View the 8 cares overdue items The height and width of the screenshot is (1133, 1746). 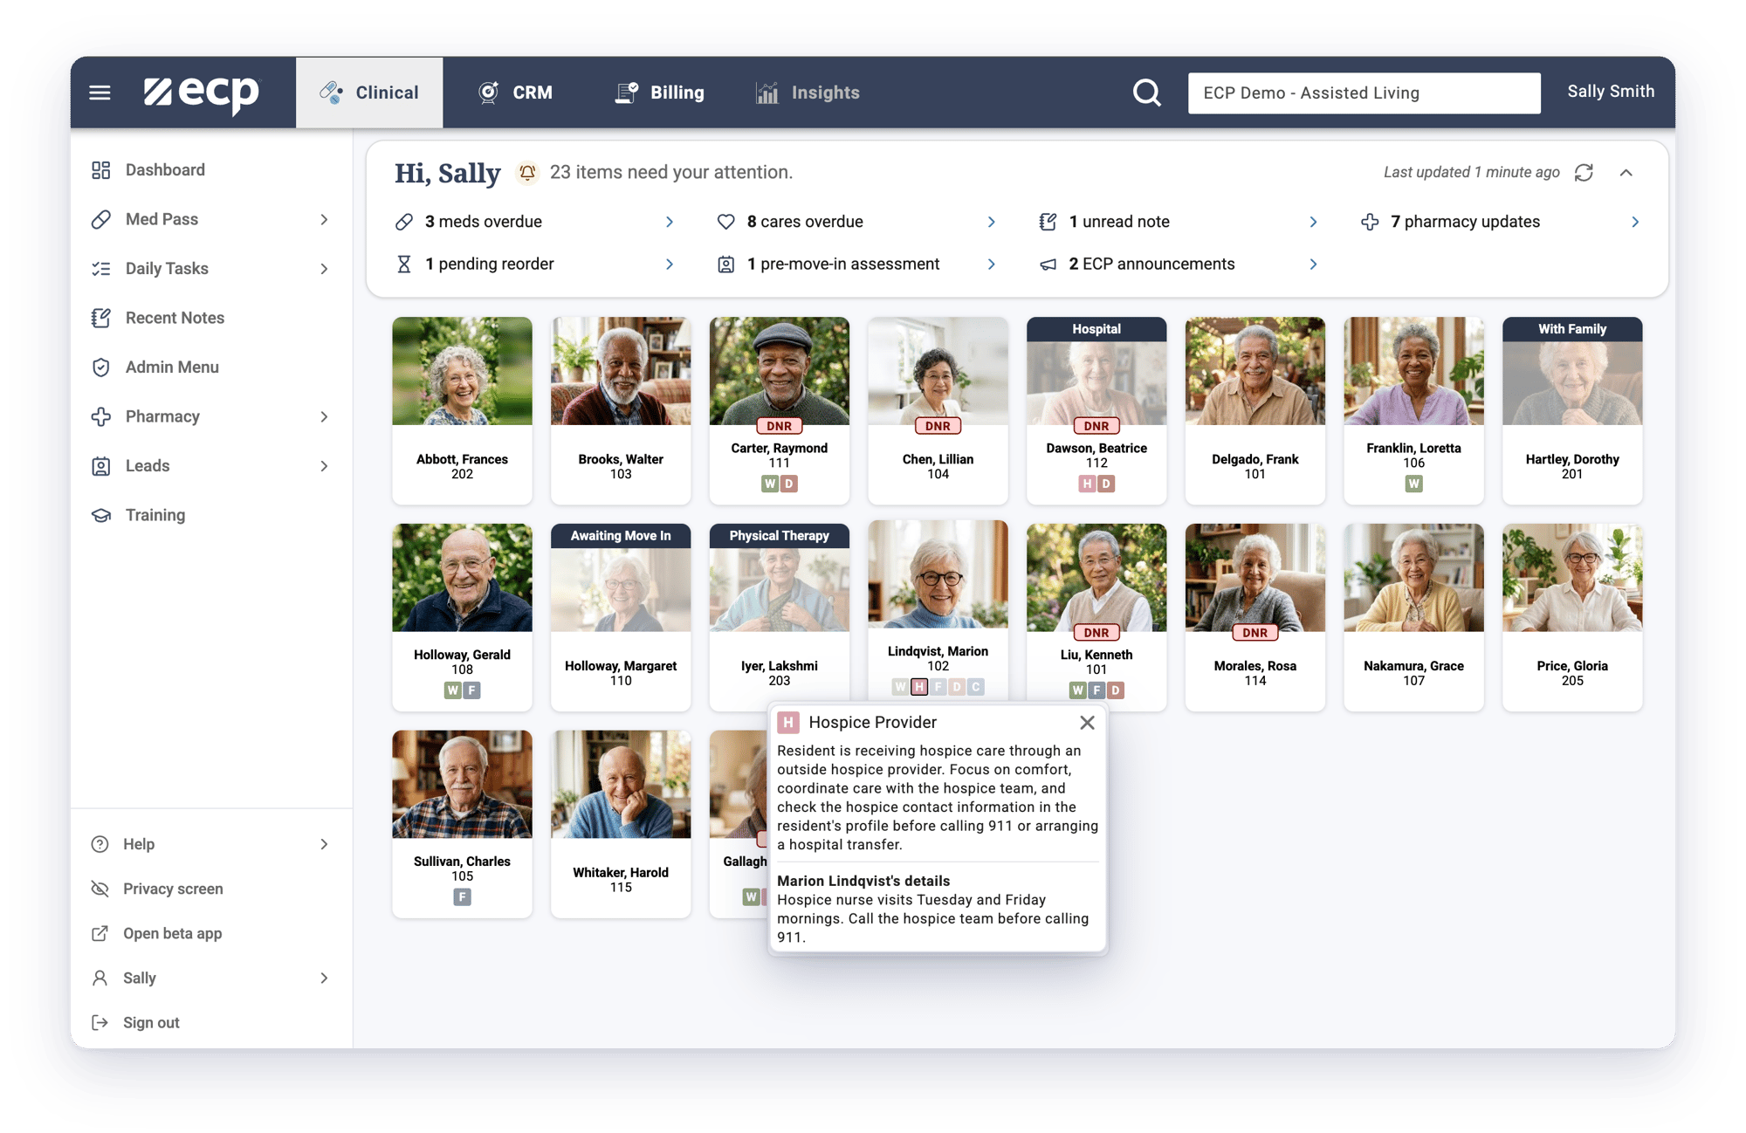[x=856, y=222]
